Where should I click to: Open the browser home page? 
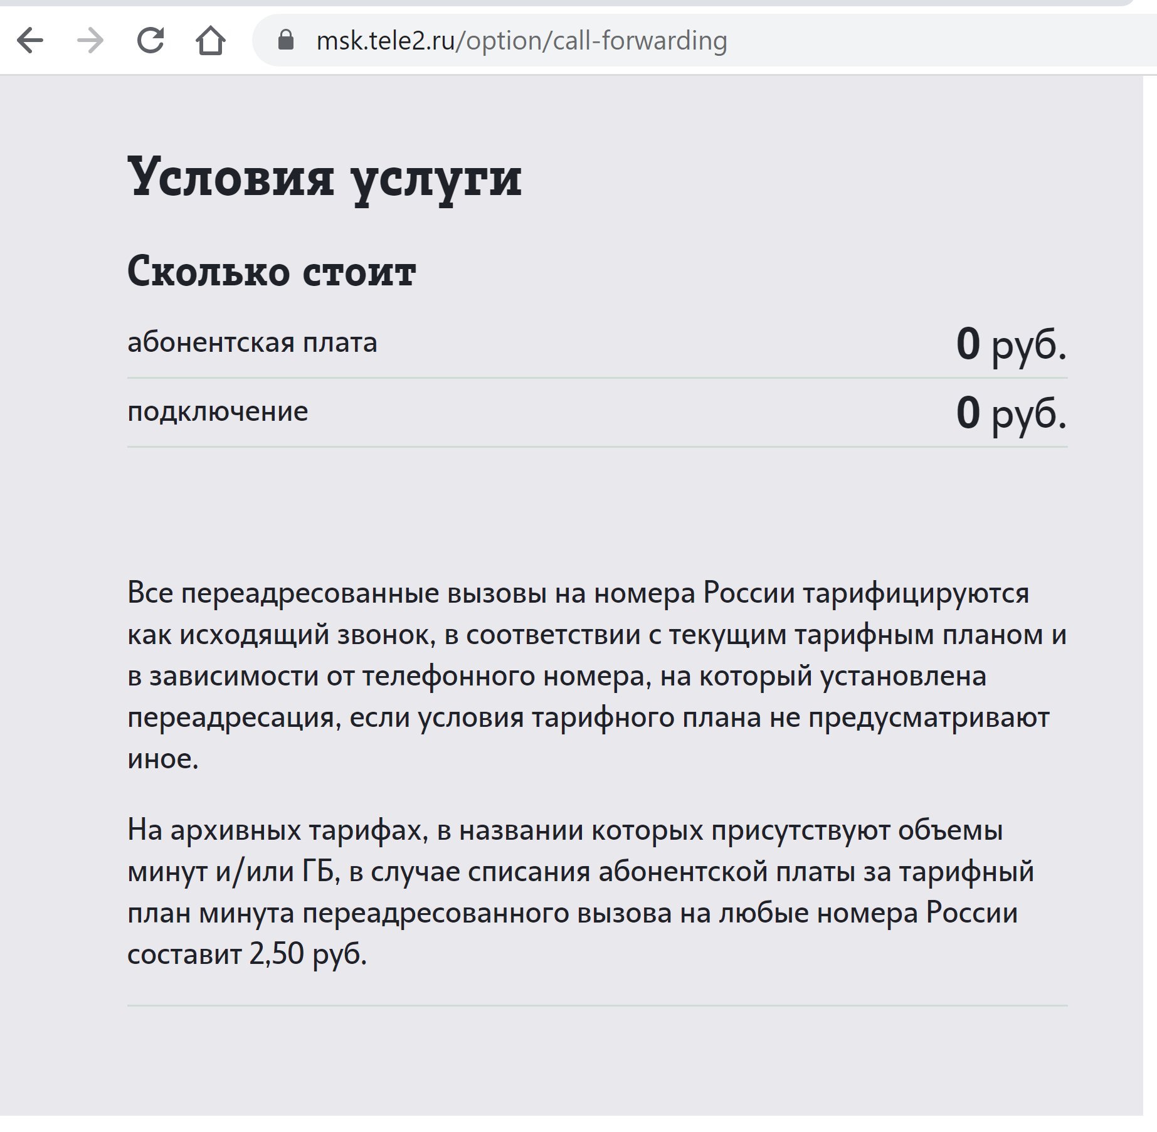pos(211,41)
